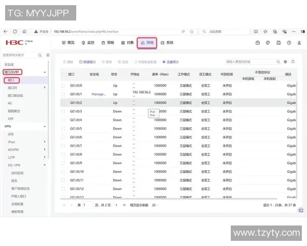Screen dimensions: 307x246
Task: Click the H3C logo
Action: coord(14,43)
